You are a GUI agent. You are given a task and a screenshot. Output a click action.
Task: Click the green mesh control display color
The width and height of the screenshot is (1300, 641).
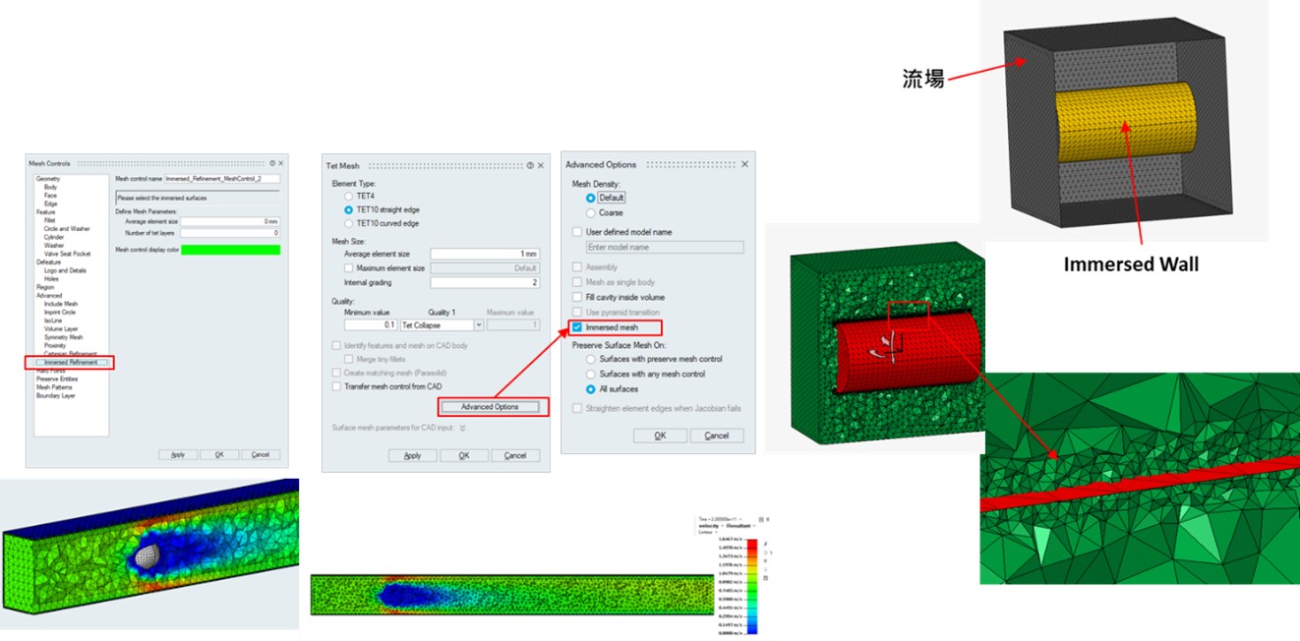pos(230,250)
